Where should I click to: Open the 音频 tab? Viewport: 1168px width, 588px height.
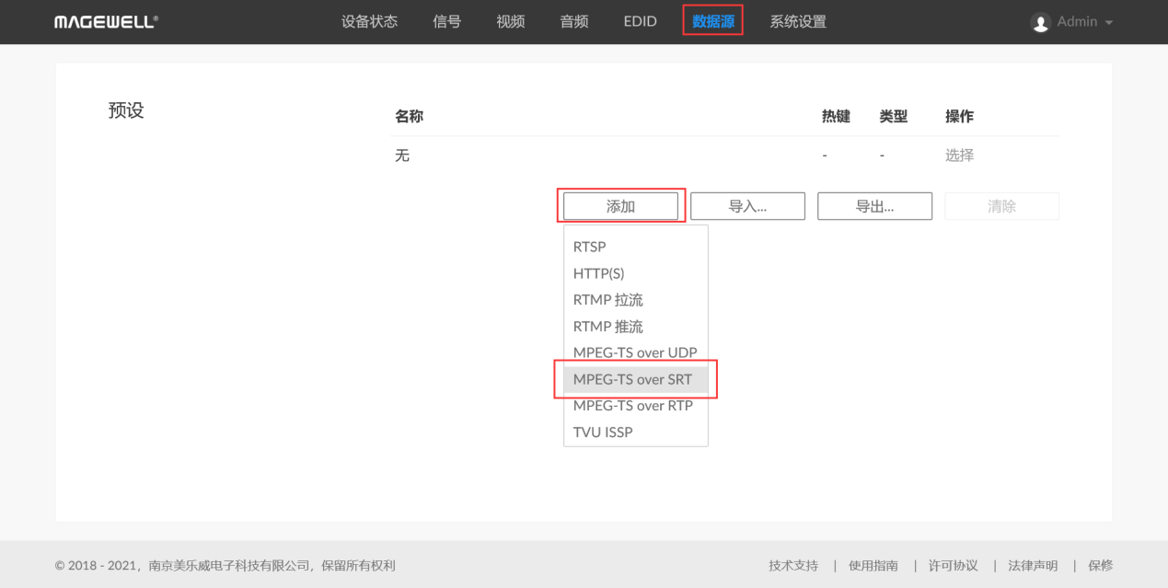click(x=574, y=22)
